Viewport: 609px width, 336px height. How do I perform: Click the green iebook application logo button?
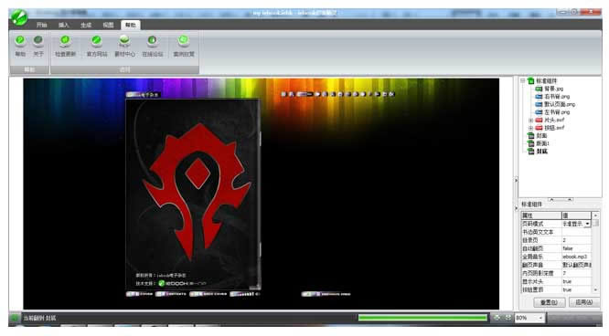coord(18,17)
